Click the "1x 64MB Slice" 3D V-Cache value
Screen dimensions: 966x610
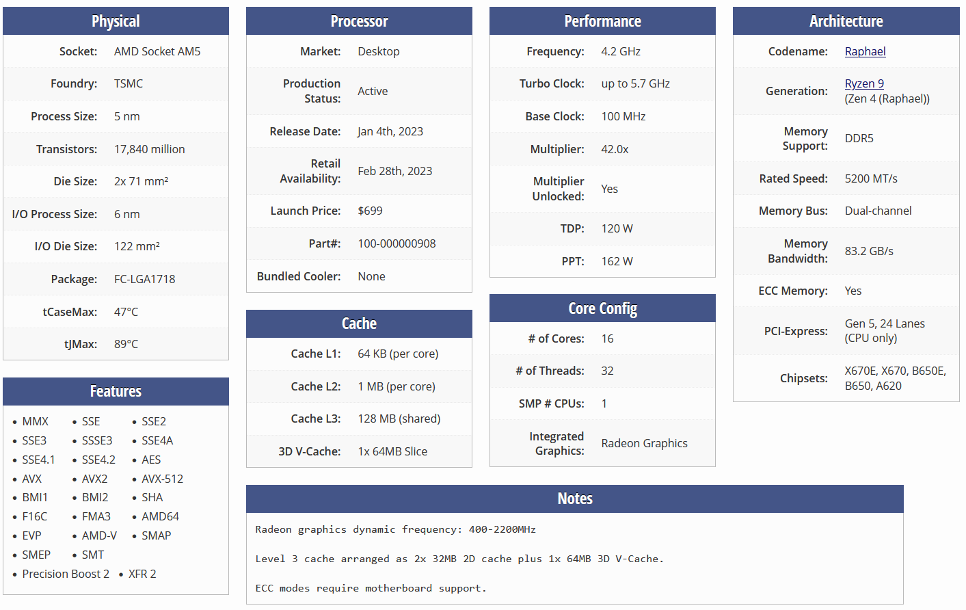[x=392, y=451]
